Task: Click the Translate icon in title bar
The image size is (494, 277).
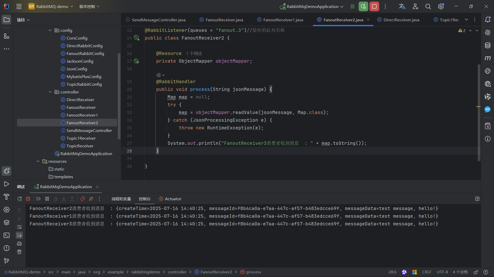Action: [x=402, y=6]
